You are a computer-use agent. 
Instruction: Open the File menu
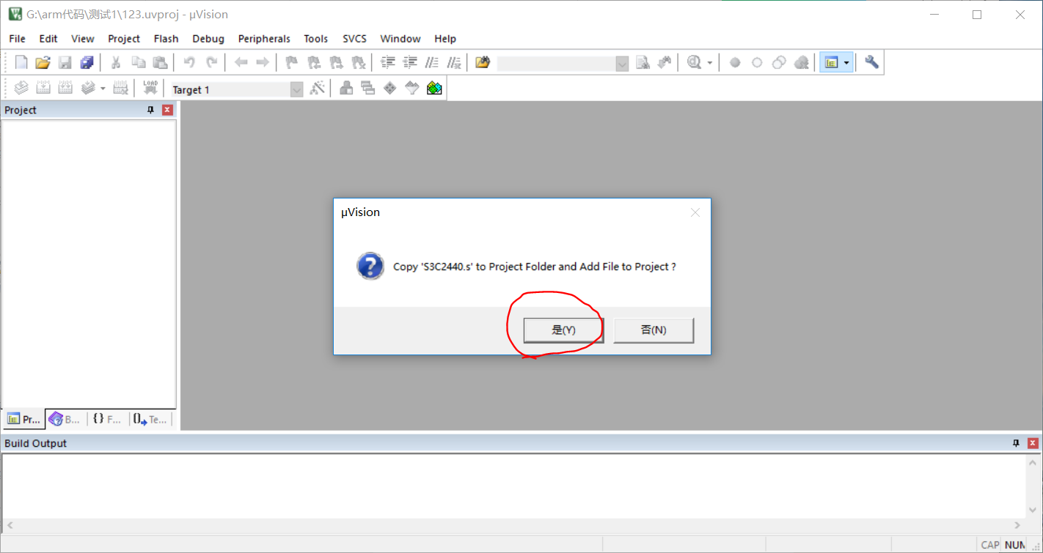(x=17, y=39)
